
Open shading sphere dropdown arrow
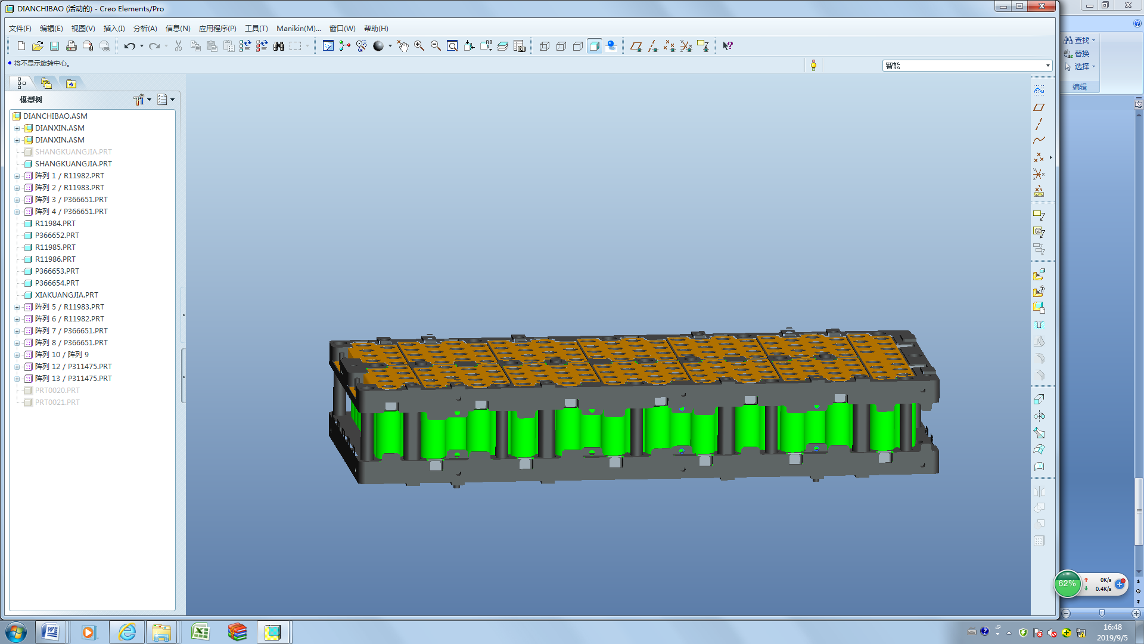pyautogui.click(x=390, y=46)
